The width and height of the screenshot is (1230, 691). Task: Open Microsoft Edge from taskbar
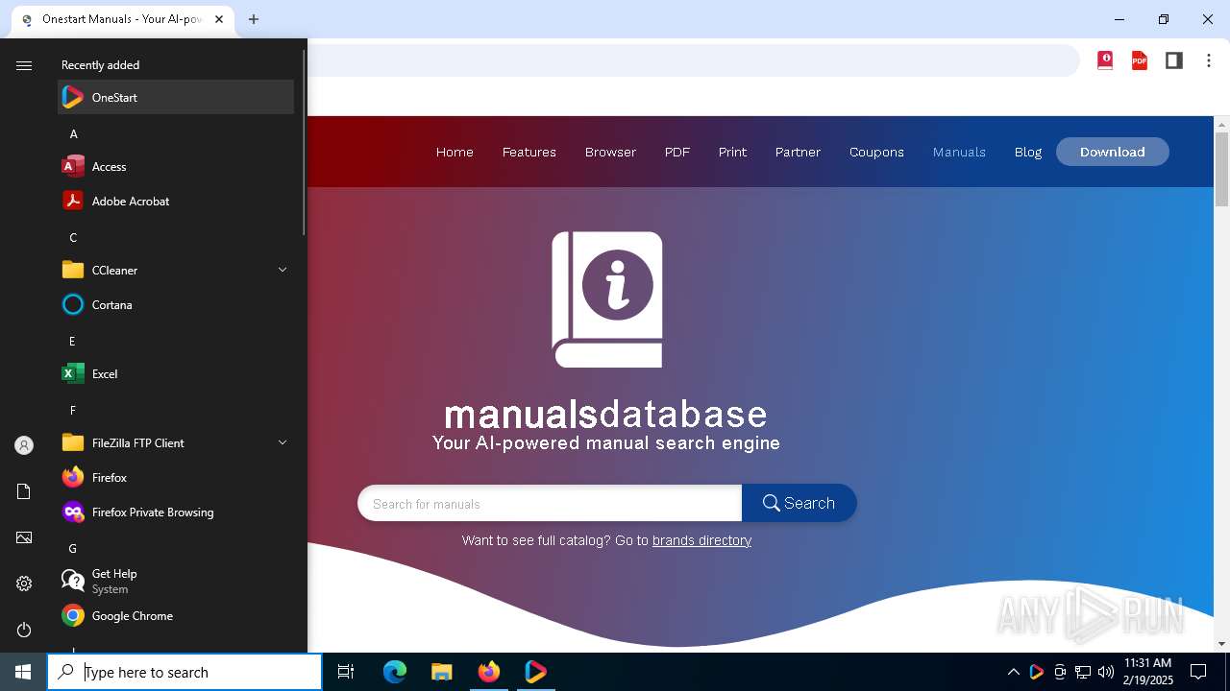point(395,672)
